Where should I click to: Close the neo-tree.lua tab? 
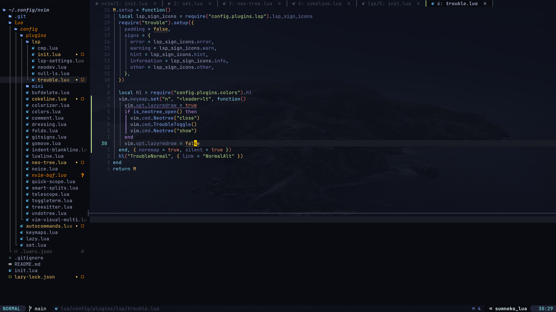click(x=279, y=4)
